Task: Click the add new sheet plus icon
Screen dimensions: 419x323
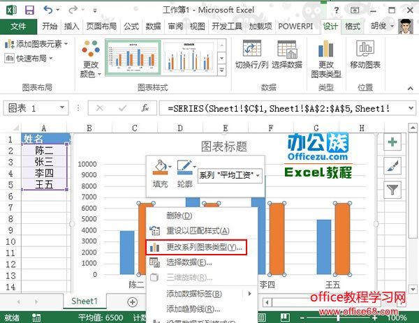Action: [133, 302]
